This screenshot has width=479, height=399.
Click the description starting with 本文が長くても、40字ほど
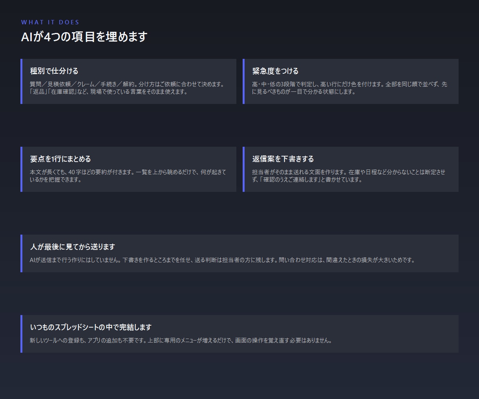pyautogui.click(x=128, y=176)
